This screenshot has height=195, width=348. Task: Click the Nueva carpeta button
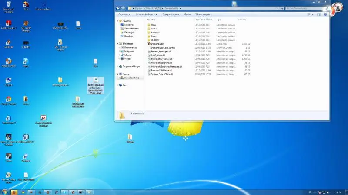pyautogui.click(x=203, y=14)
